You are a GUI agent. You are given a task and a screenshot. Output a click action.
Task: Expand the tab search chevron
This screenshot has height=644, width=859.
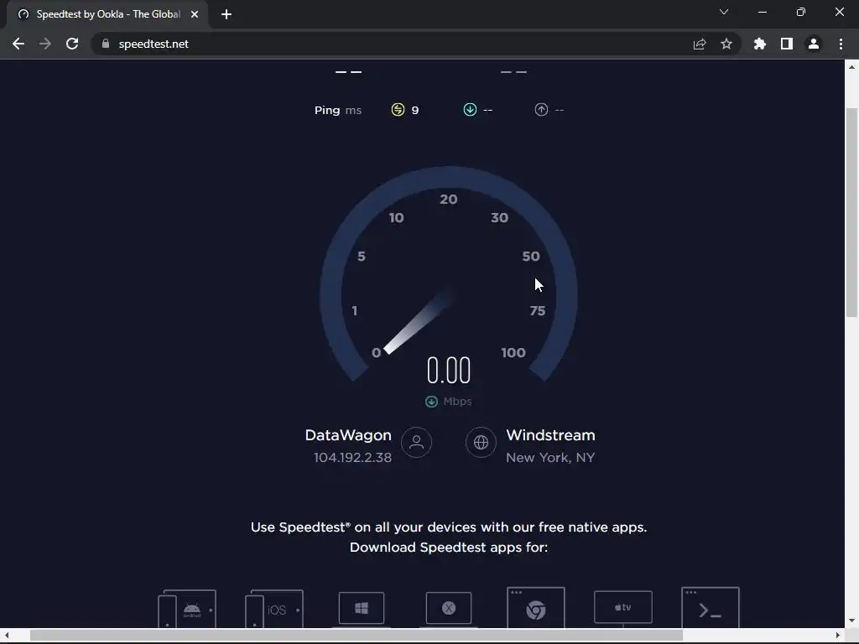tap(724, 12)
